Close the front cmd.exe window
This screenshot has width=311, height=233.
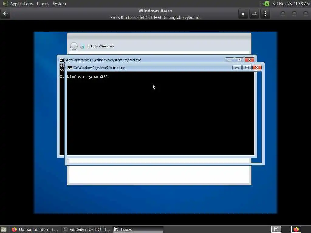[257, 68]
